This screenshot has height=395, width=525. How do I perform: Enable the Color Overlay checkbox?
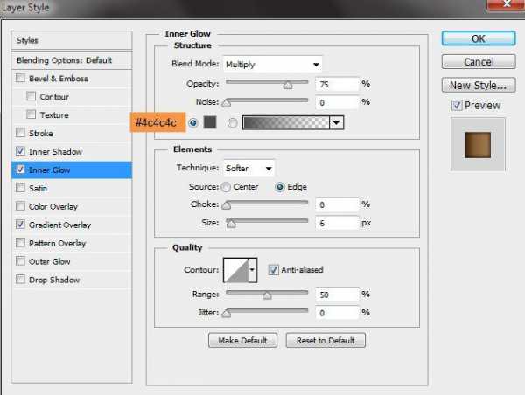point(20,206)
